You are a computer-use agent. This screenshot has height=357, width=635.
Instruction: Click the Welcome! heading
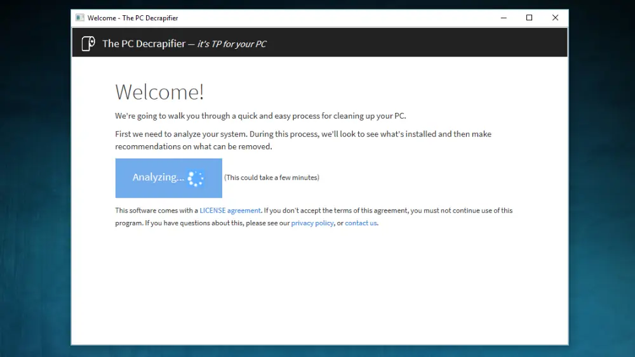click(159, 92)
